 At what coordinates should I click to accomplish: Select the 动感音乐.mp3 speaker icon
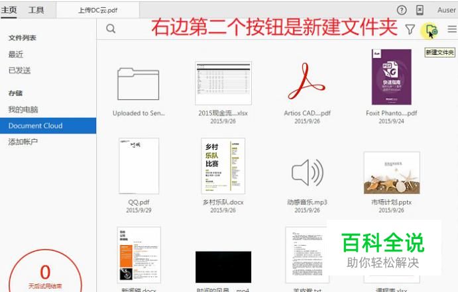pyautogui.click(x=308, y=173)
